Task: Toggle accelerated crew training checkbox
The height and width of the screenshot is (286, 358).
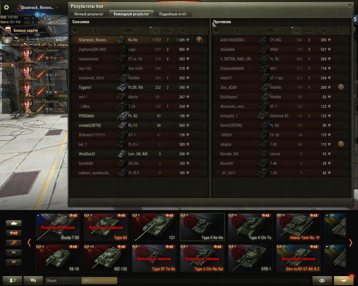Action: point(21,41)
